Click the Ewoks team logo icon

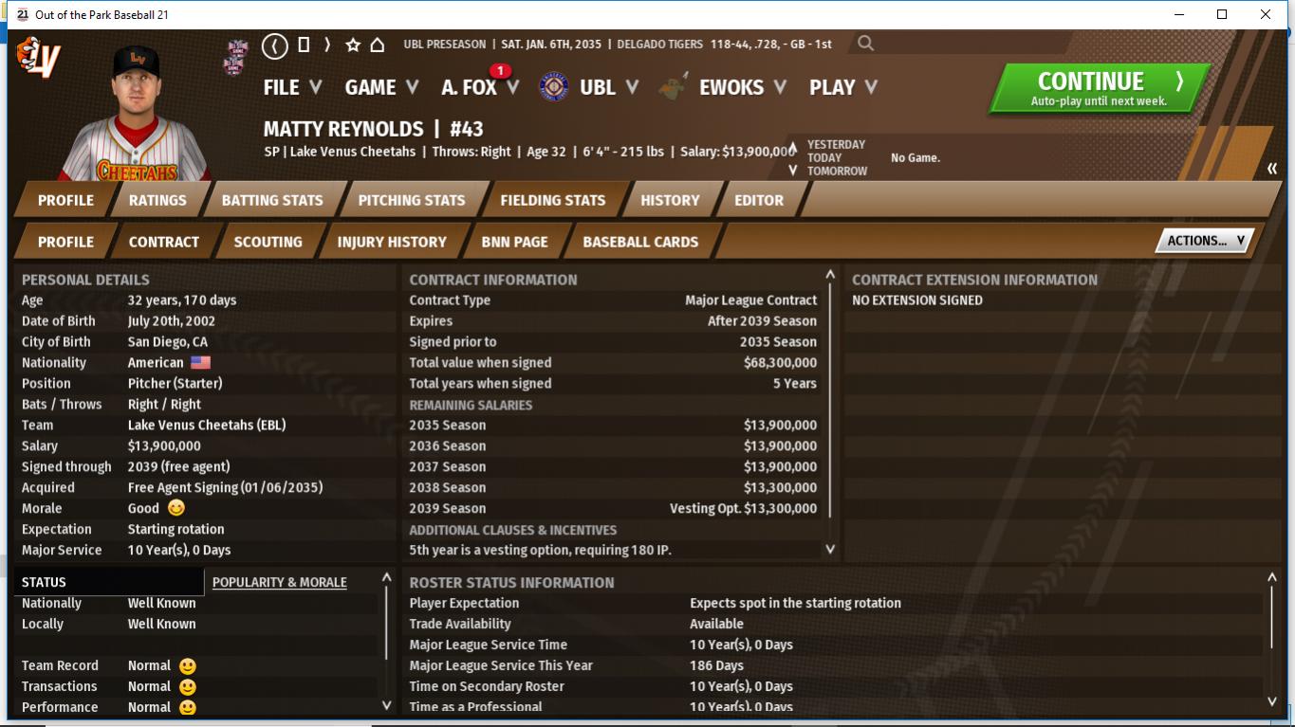pyautogui.click(x=673, y=87)
